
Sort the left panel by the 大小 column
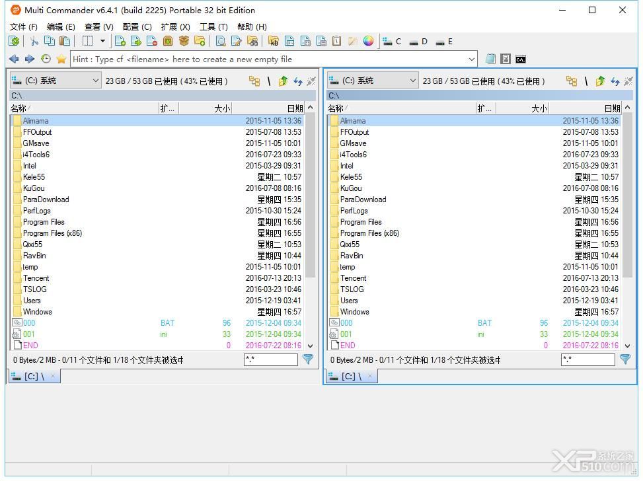tap(205, 108)
